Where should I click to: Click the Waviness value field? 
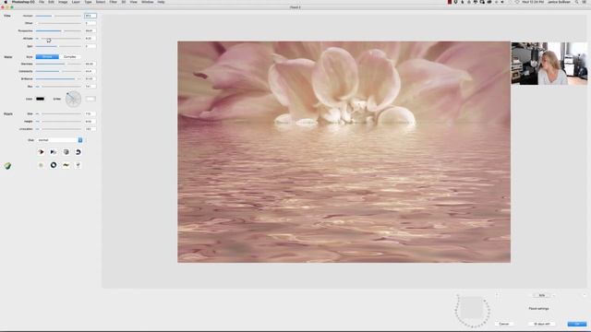(90, 64)
